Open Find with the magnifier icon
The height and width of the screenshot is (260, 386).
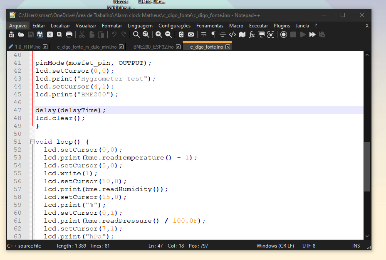[136, 34]
